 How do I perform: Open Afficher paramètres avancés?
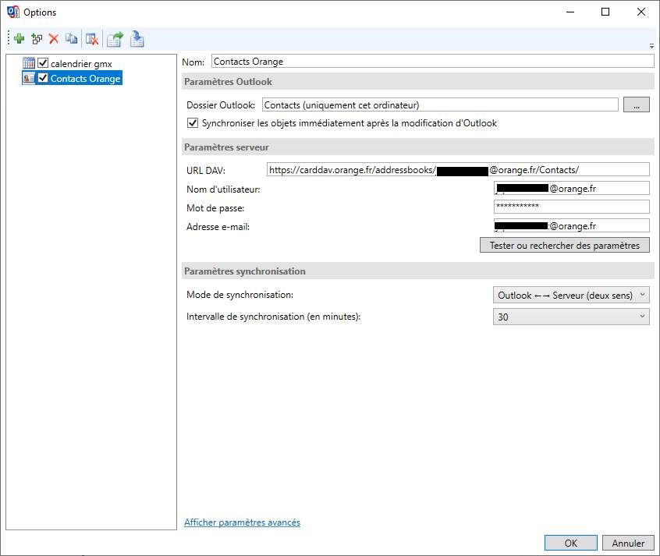pos(242,522)
